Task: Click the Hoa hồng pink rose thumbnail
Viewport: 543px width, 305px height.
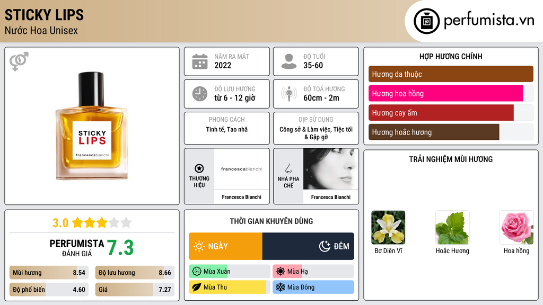Action: coord(516,228)
